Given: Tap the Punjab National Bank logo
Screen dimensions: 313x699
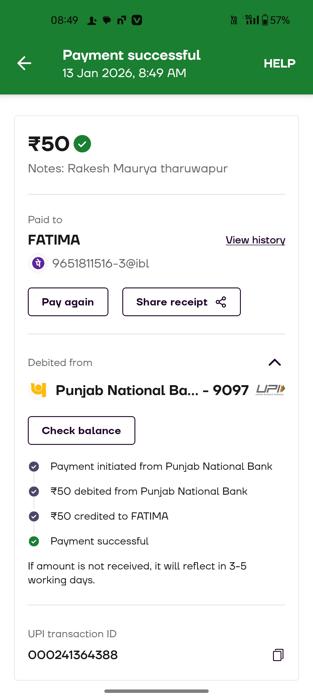Looking at the screenshot, I should click(39, 390).
